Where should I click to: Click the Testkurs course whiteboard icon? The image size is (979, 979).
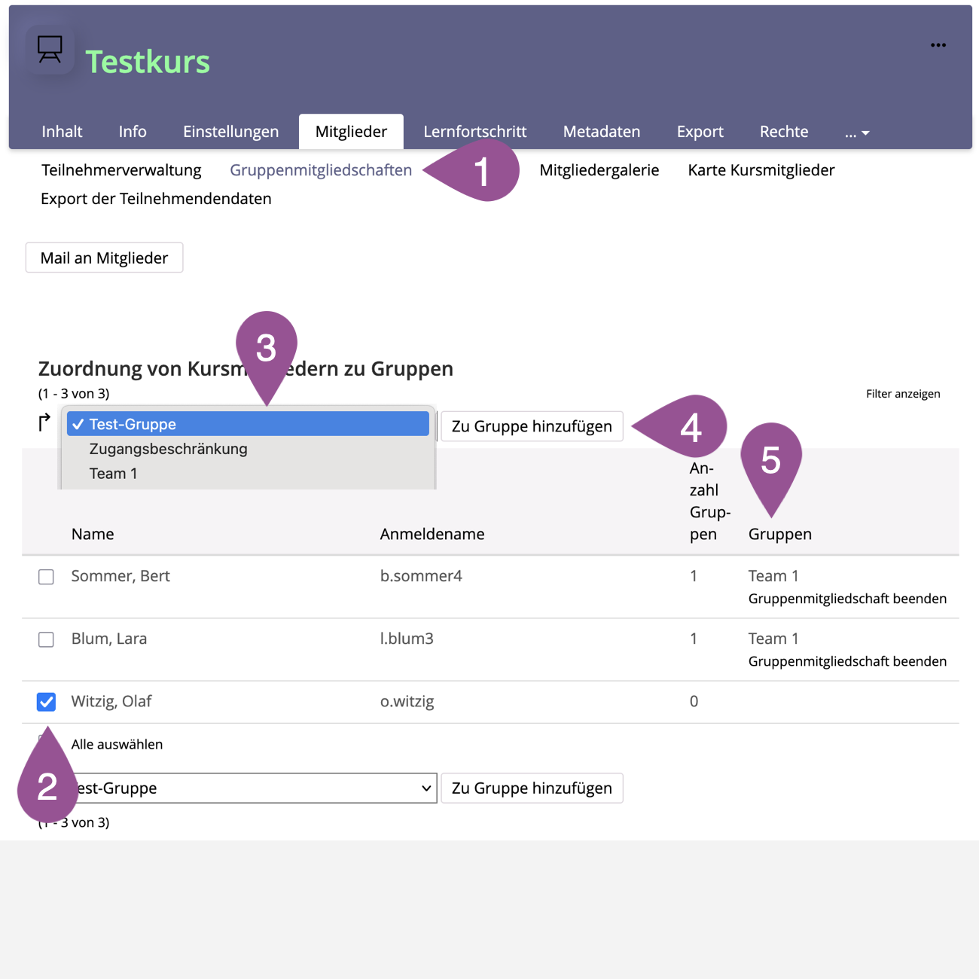50,50
